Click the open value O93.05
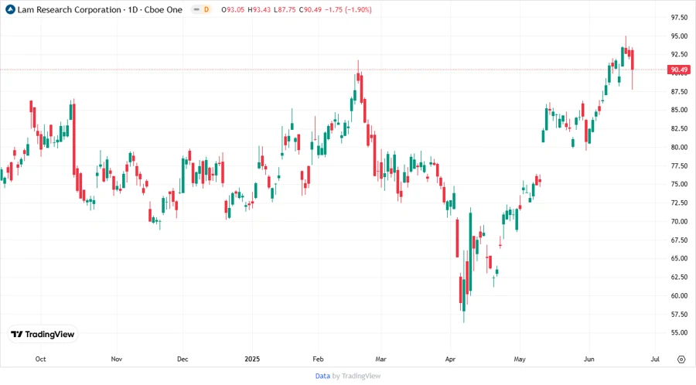Screen dimensions: 696x385 233,10
